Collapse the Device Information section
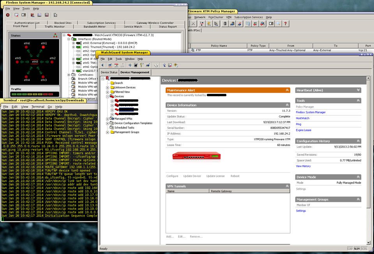 tap(287, 105)
